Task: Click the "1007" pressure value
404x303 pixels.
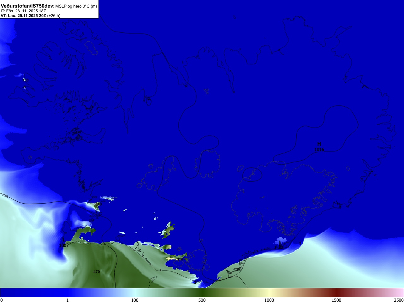Action: click(x=64, y=246)
